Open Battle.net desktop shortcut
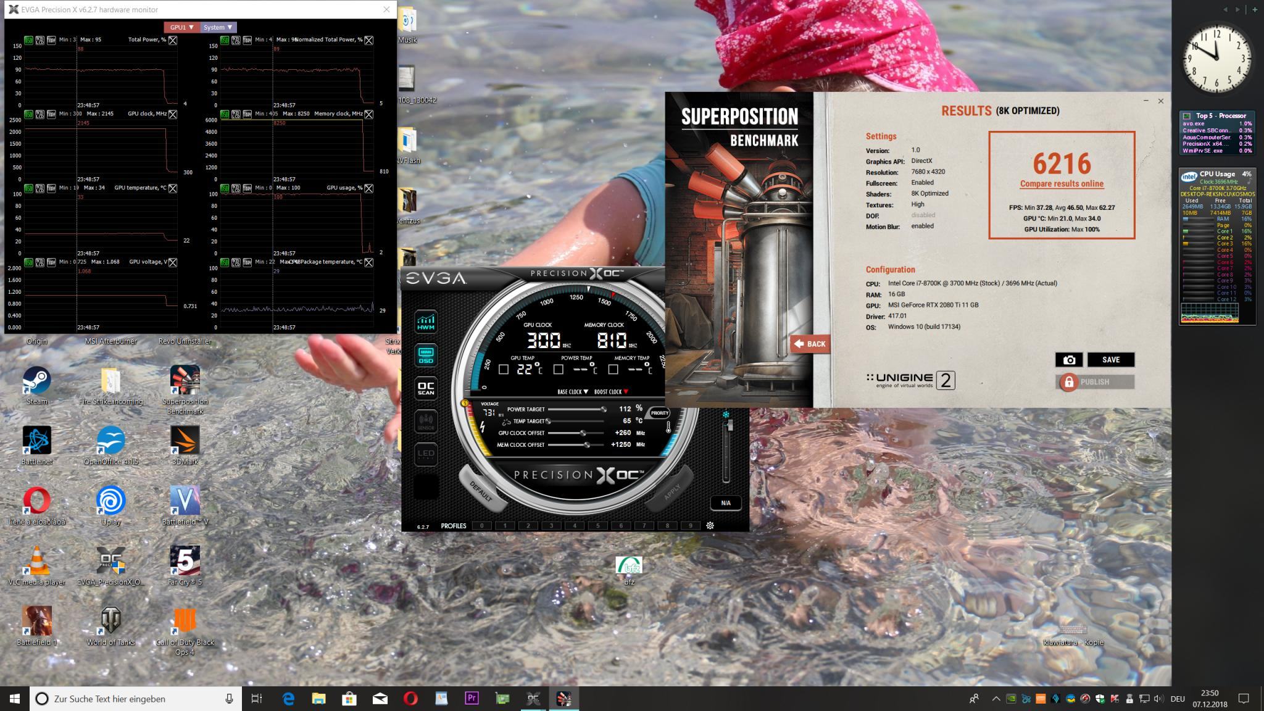 pos(36,446)
